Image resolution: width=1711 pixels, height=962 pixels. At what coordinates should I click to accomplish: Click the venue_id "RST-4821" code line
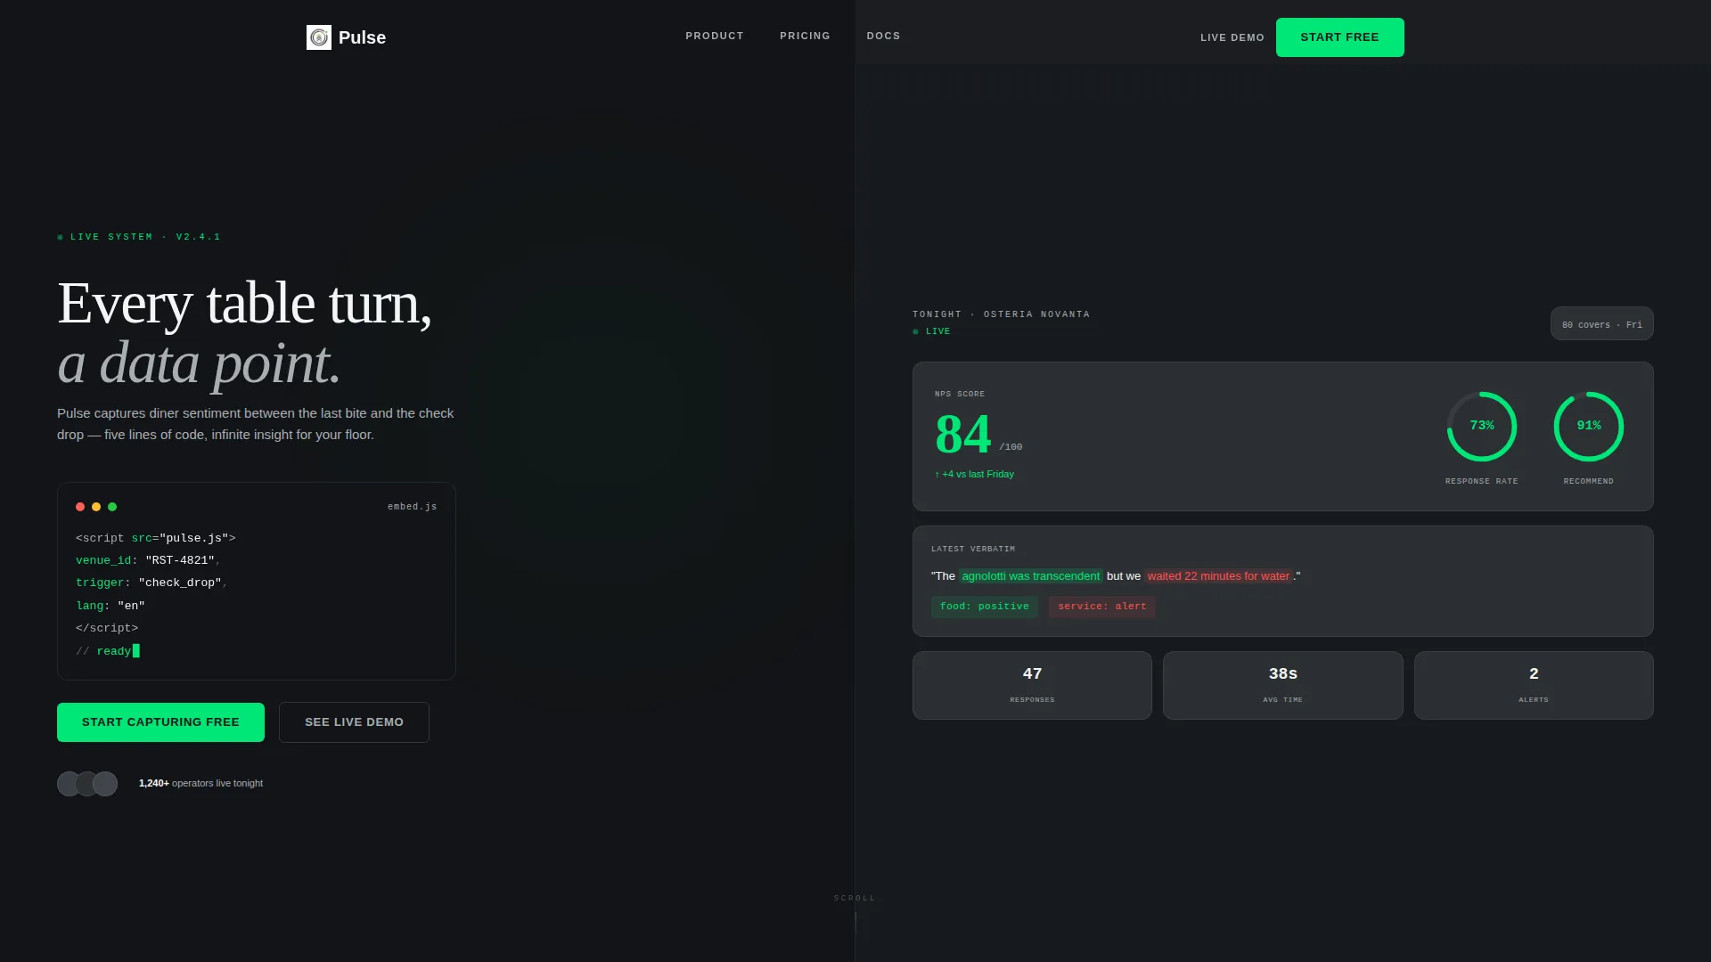(x=148, y=560)
